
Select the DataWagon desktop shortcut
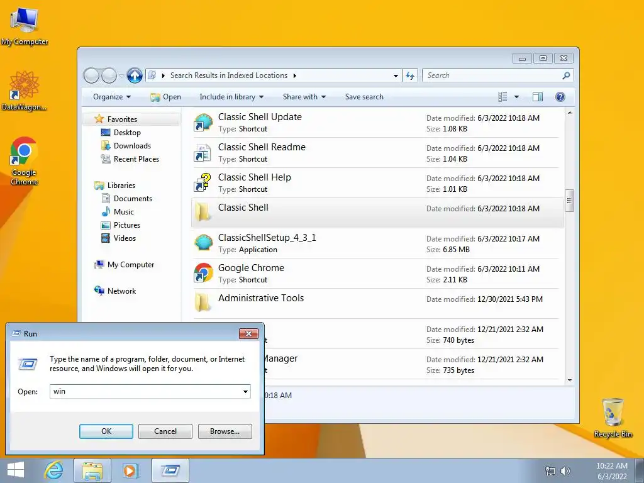(25, 91)
